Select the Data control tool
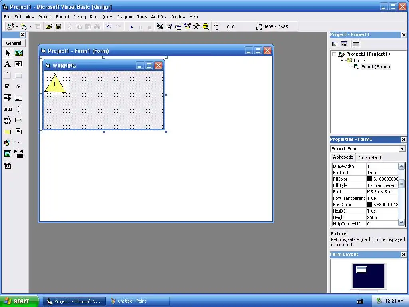 coord(18,154)
